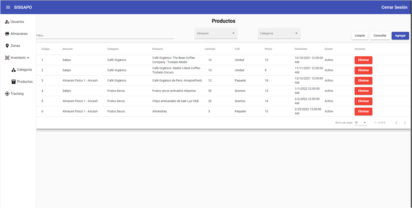Click the Agregar button
412x208 pixels.
(400, 36)
